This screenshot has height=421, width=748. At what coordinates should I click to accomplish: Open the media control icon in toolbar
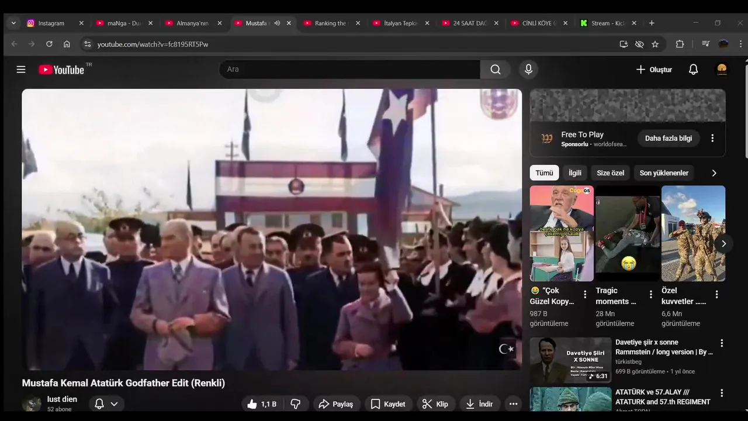706,44
